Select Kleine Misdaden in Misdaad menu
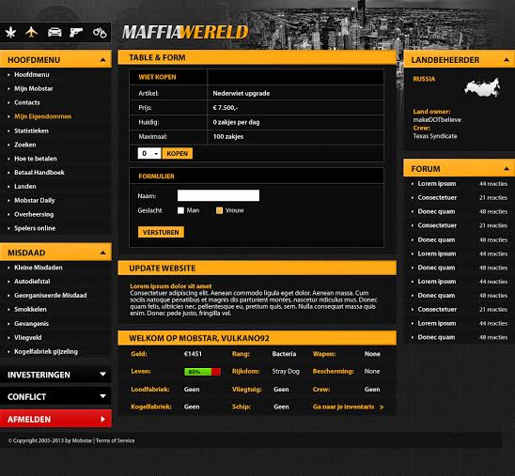The width and height of the screenshot is (515, 476). [39, 268]
